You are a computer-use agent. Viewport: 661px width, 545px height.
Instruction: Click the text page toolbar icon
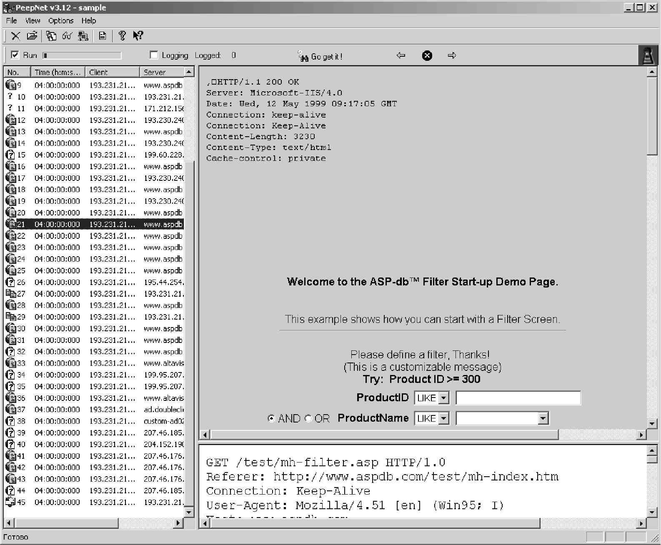(x=103, y=36)
